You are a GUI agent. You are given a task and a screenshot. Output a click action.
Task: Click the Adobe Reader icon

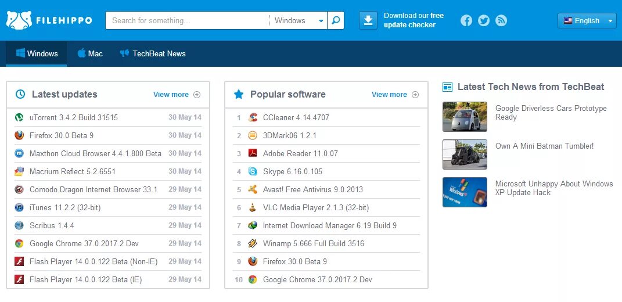(x=253, y=153)
